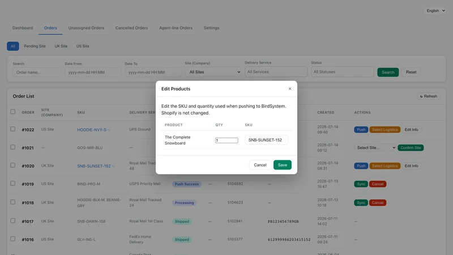The width and height of the screenshot is (453, 255).
Task: Click Edit Info for order #1020
Action: coord(411,165)
